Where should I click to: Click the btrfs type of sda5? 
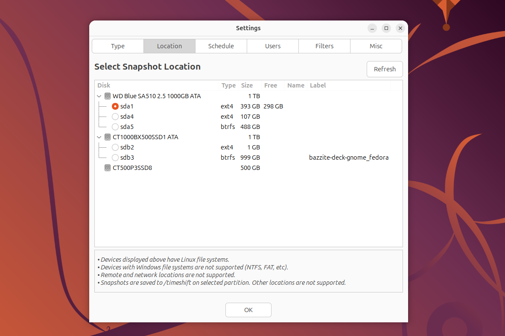(228, 127)
